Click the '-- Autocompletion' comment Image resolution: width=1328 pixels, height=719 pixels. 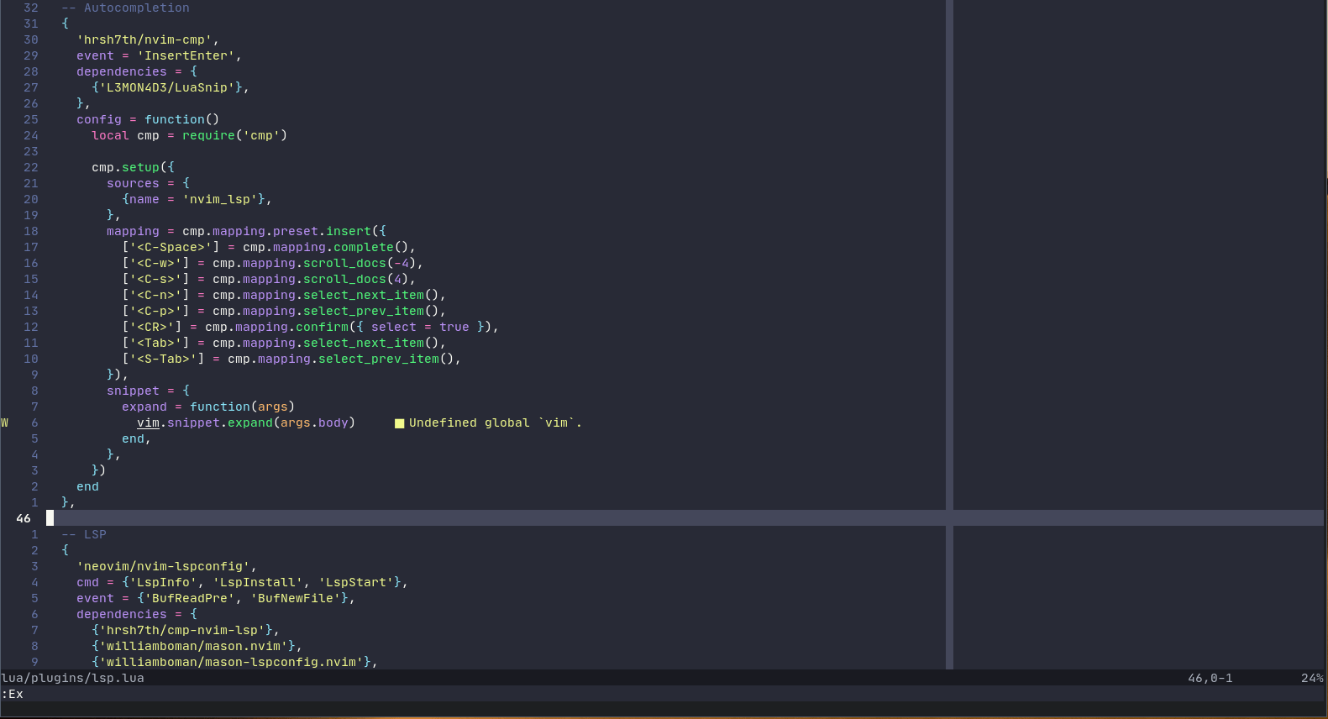pyautogui.click(x=125, y=8)
